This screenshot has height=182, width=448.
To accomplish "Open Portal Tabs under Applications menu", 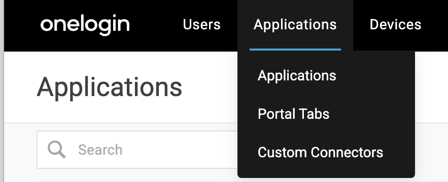I will click(293, 114).
